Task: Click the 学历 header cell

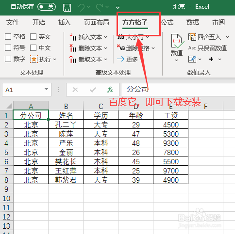Action: (101, 115)
